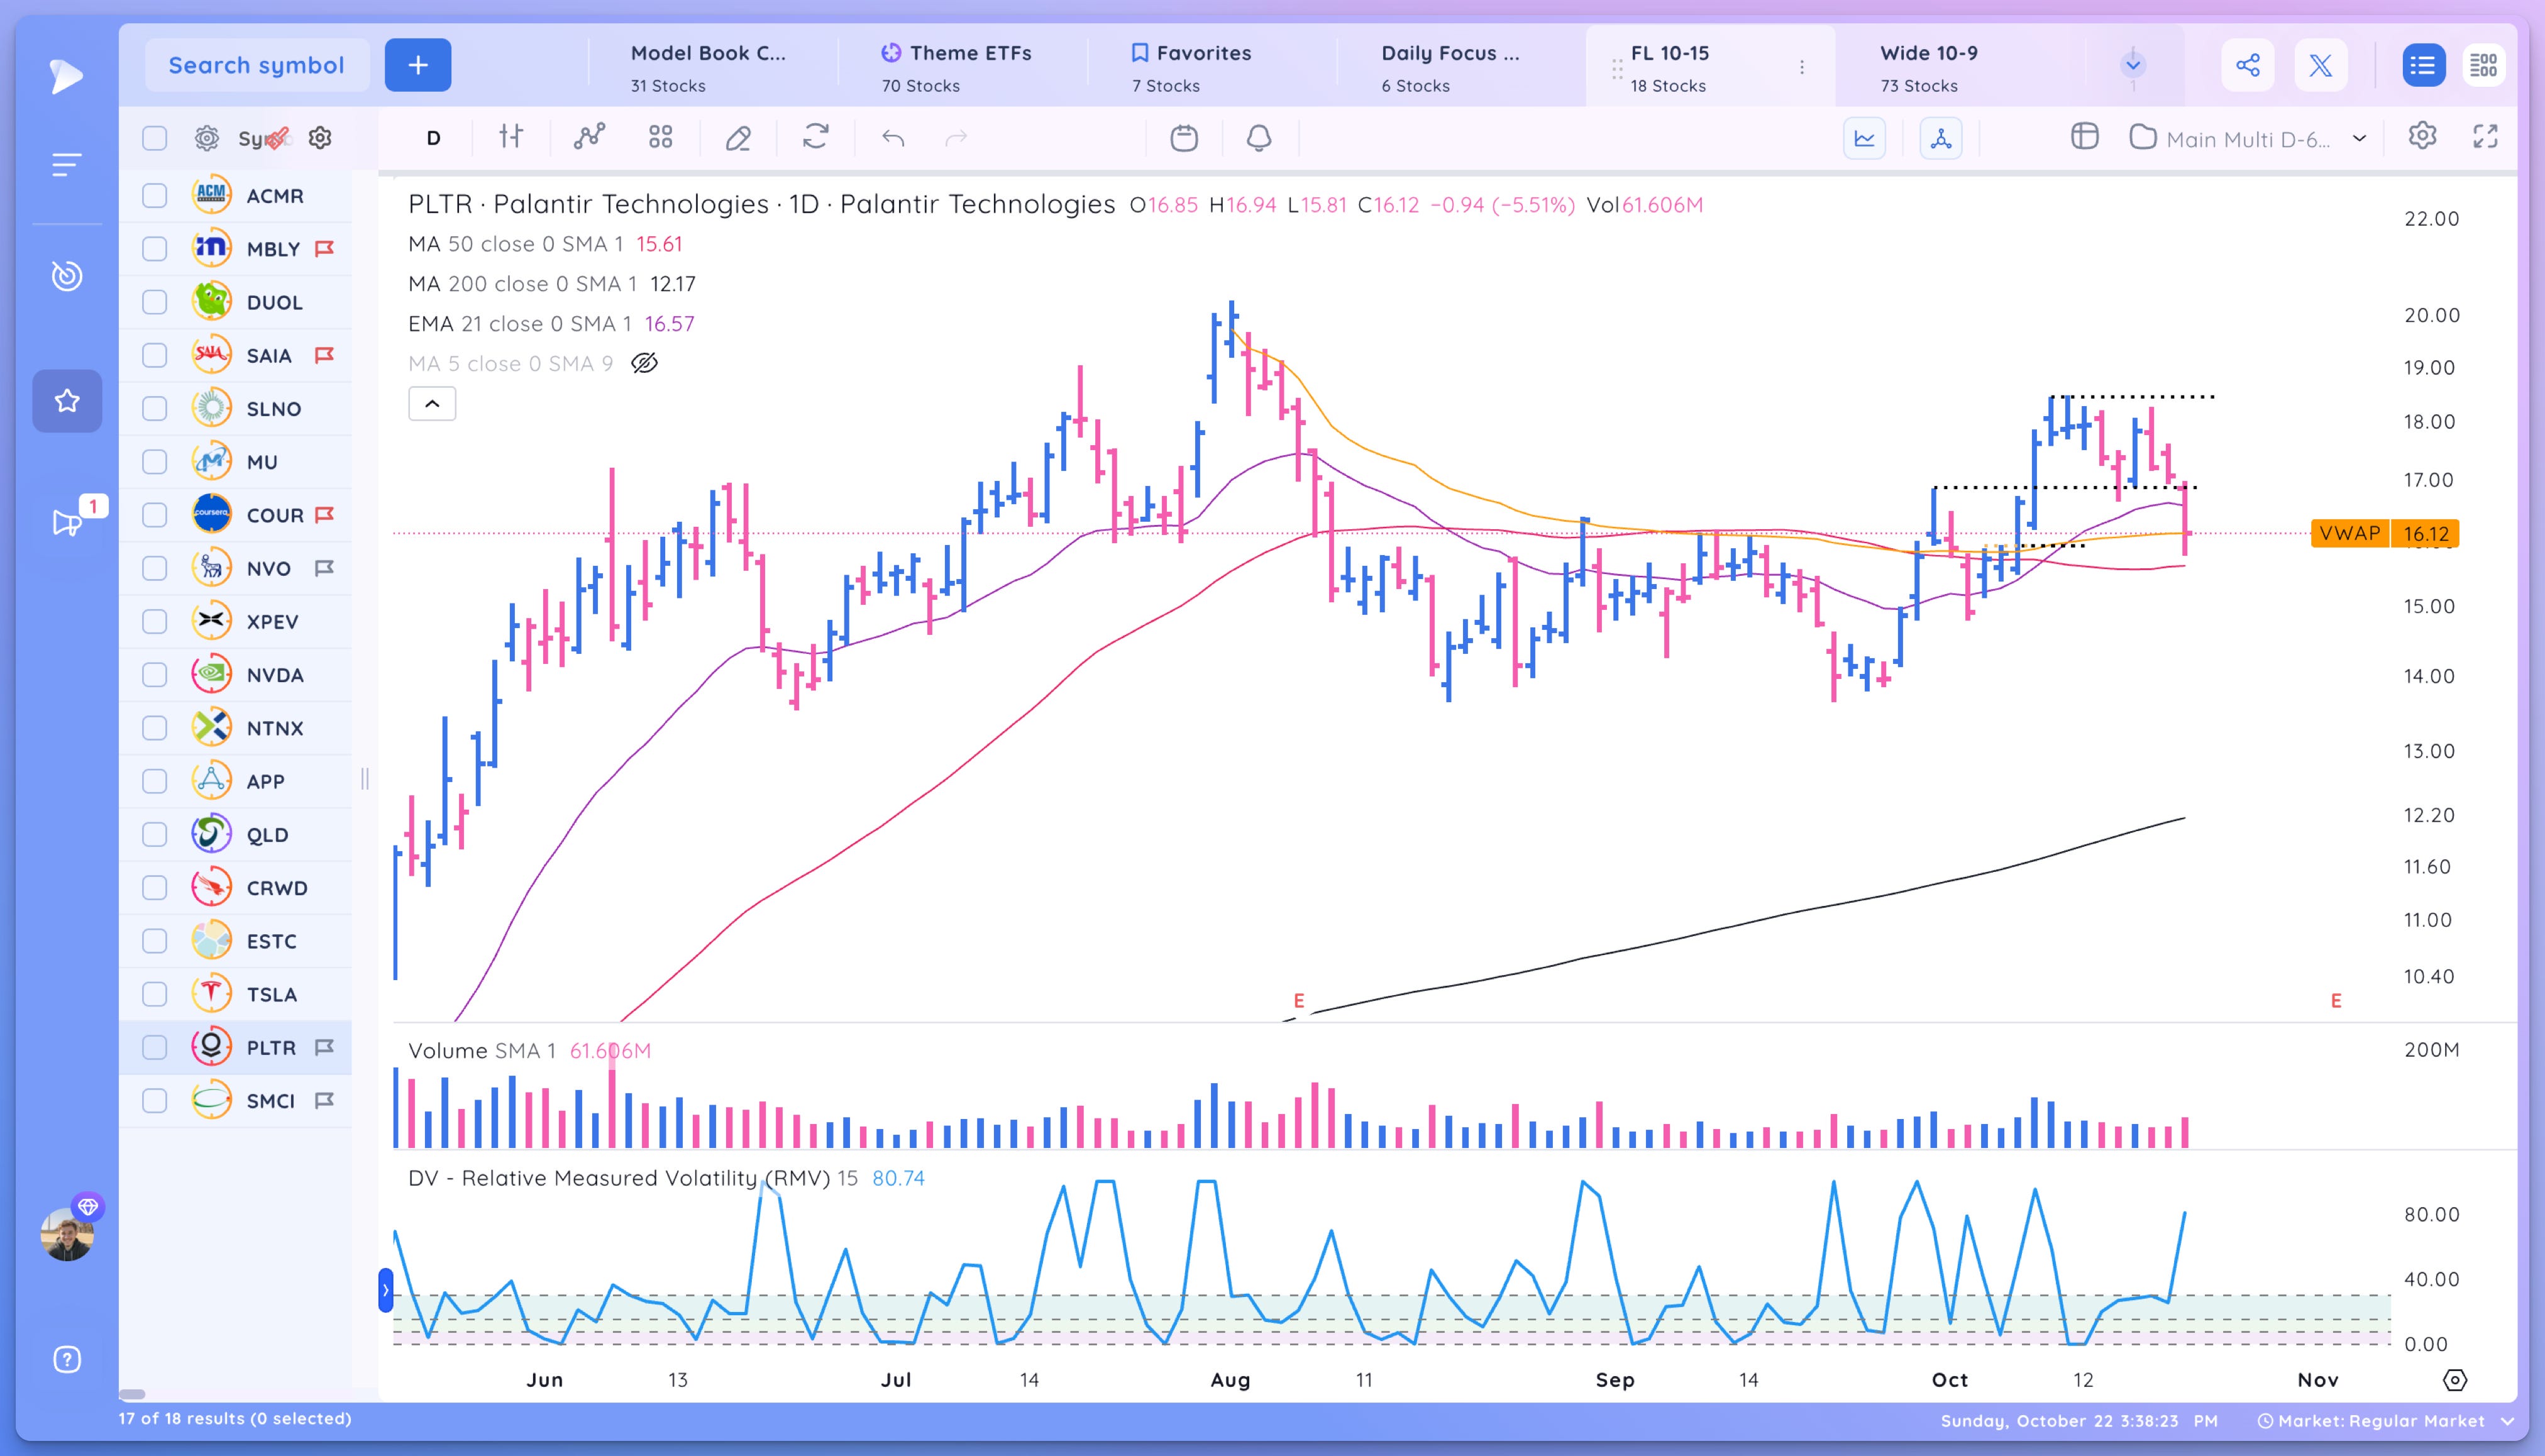Select the drawing eraser pencil icon

coord(738,138)
